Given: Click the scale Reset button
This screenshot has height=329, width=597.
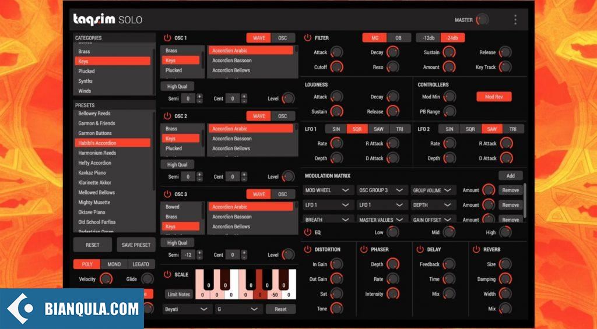Looking at the screenshot, I should 280,309.
